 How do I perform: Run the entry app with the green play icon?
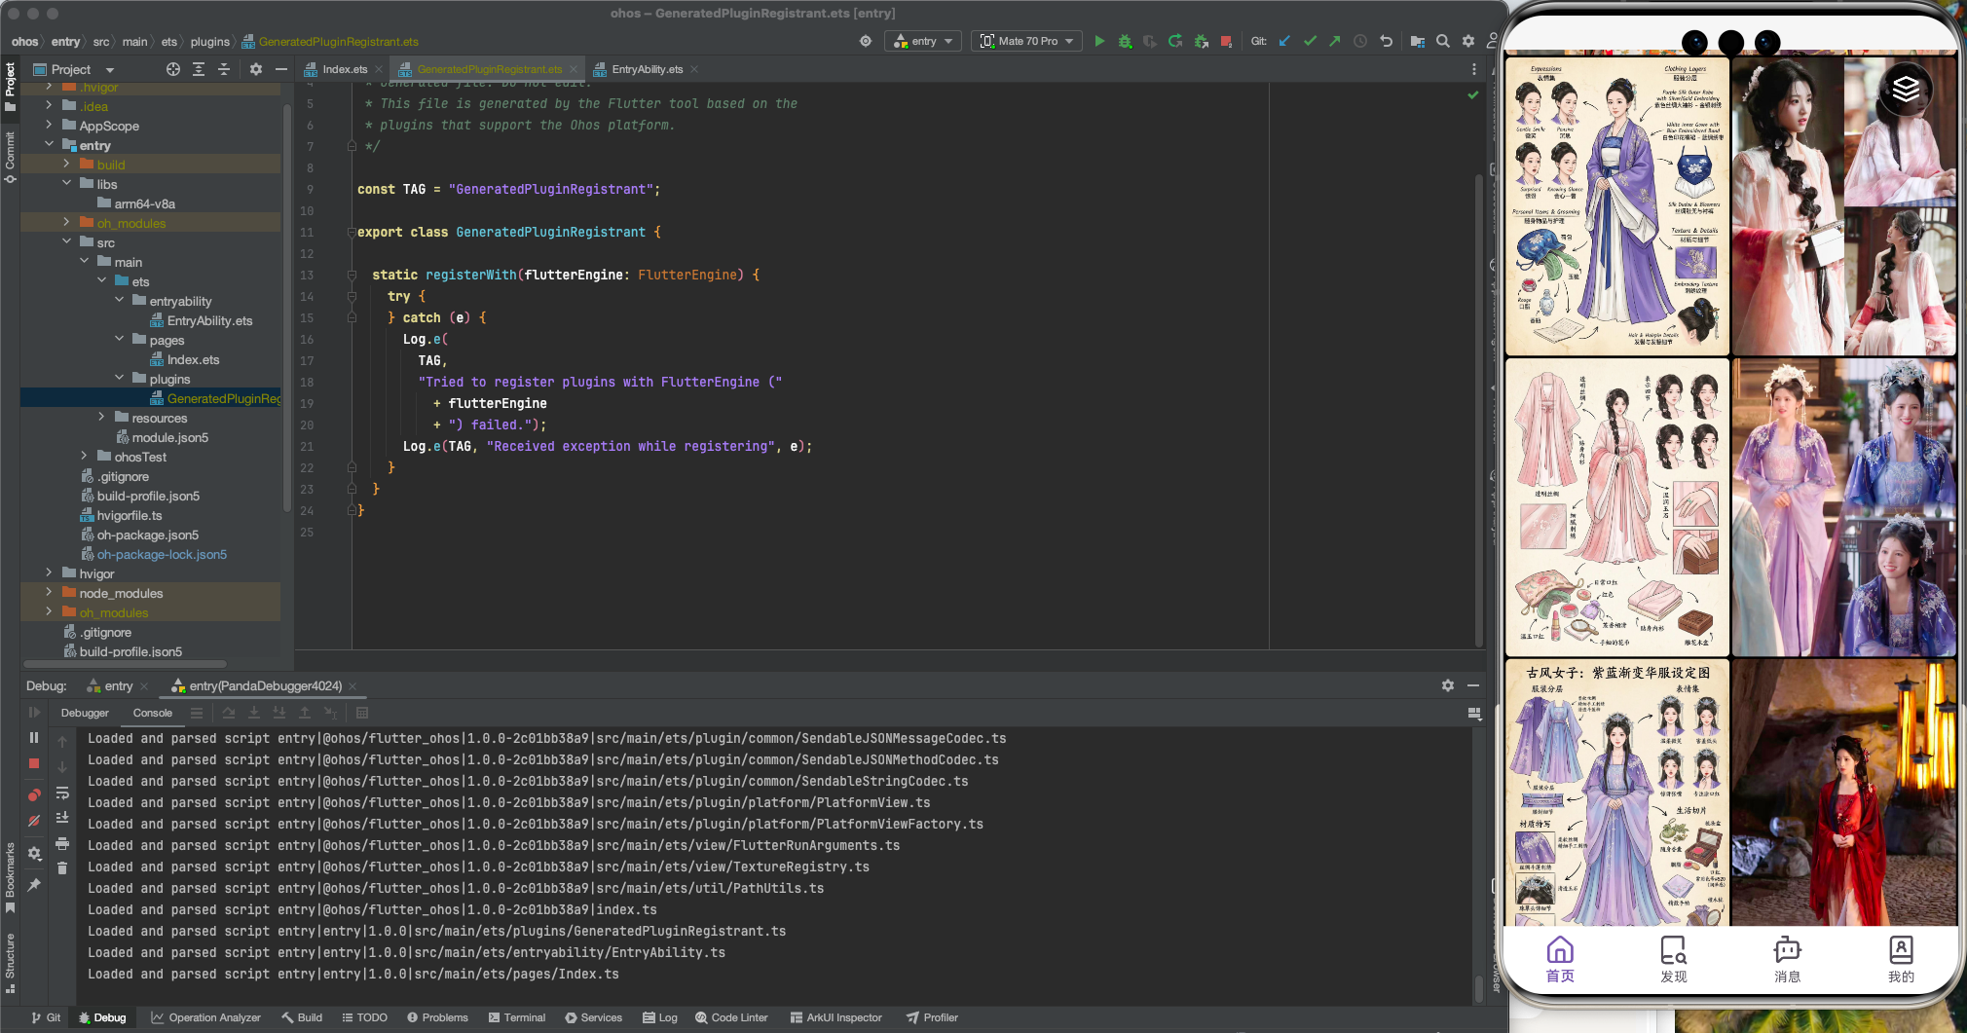tap(1099, 41)
